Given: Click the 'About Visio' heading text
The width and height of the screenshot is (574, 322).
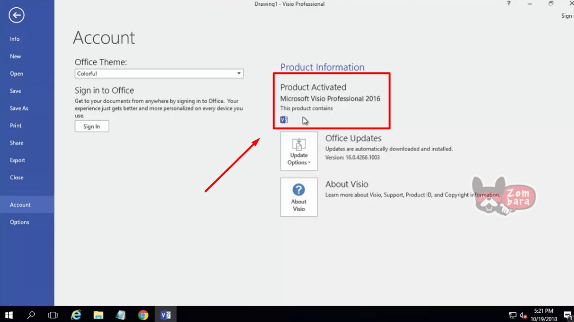Looking at the screenshot, I should point(347,184).
